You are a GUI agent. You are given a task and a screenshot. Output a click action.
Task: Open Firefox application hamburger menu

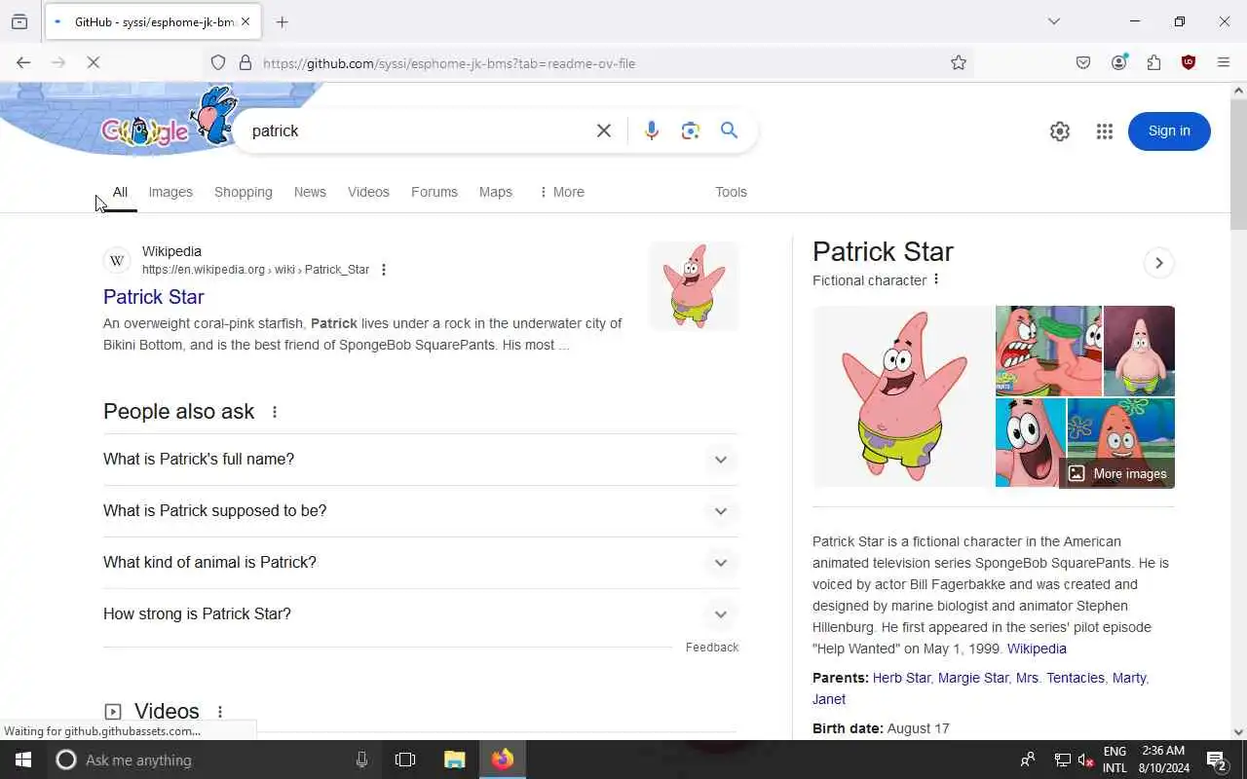point(1224,63)
